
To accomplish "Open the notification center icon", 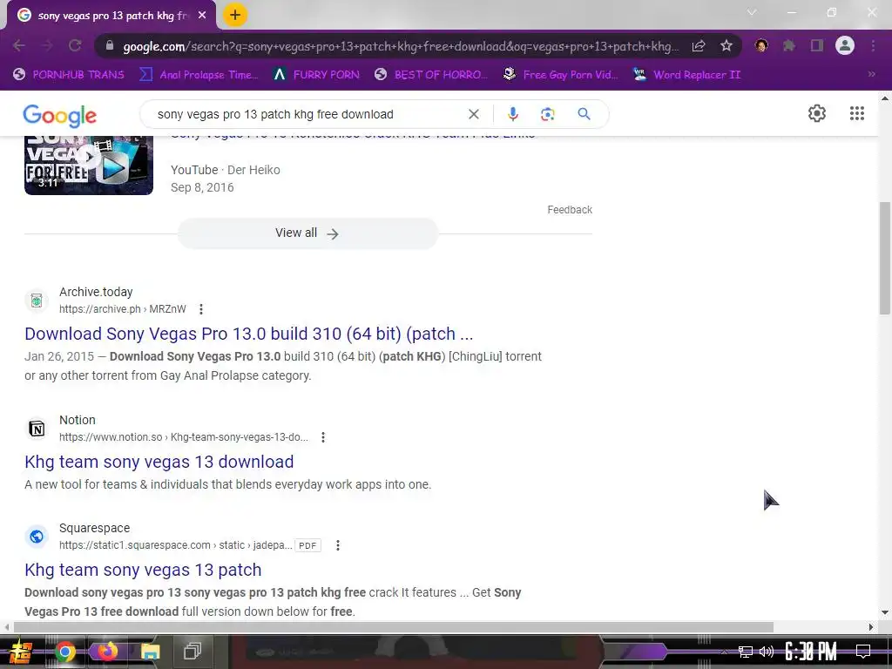I will click(863, 652).
